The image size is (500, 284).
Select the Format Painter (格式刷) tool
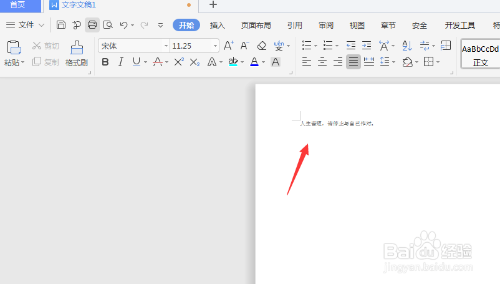(77, 53)
